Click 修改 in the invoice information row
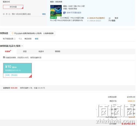Screen dimensions: 137x126 point(37,39)
